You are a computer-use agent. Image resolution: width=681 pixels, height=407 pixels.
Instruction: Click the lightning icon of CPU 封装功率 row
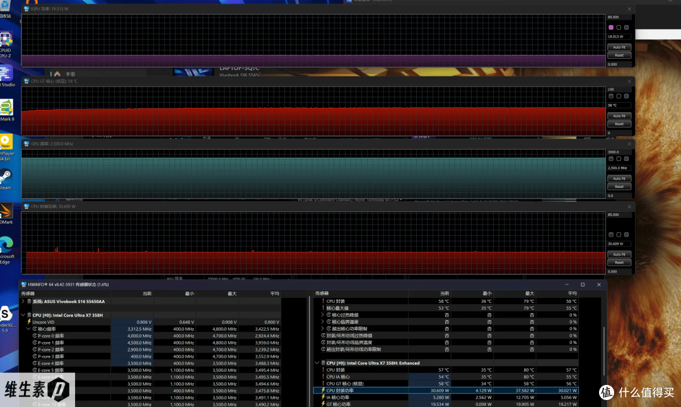pyautogui.click(x=323, y=391)
